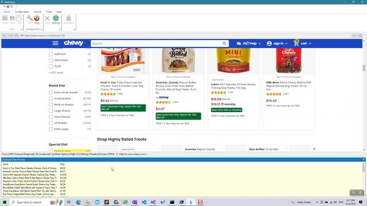The height and width of the screenshot is (206, 367).
Task: Open the Settings icon in ribbon
Action: [56, 18]
